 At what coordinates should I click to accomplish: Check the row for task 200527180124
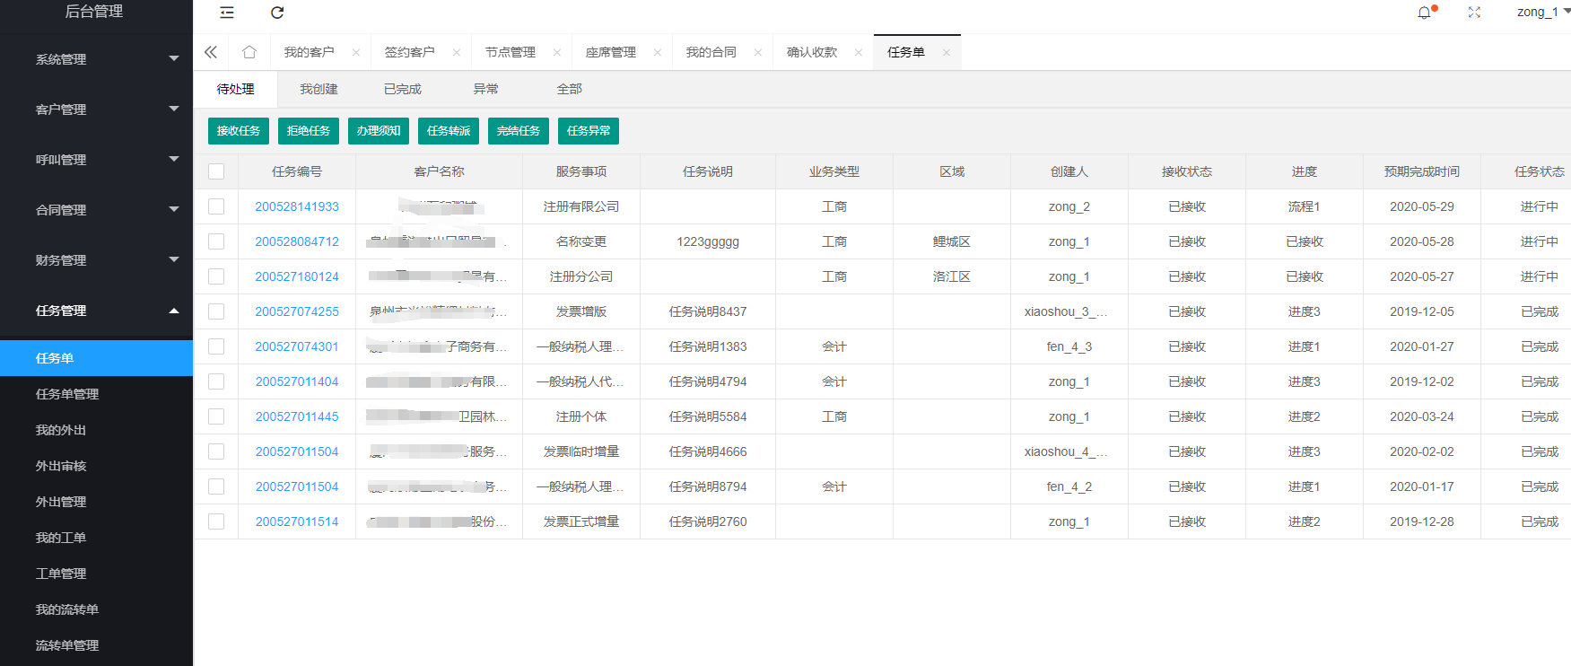pyautogui.click(x=216, y=276)
